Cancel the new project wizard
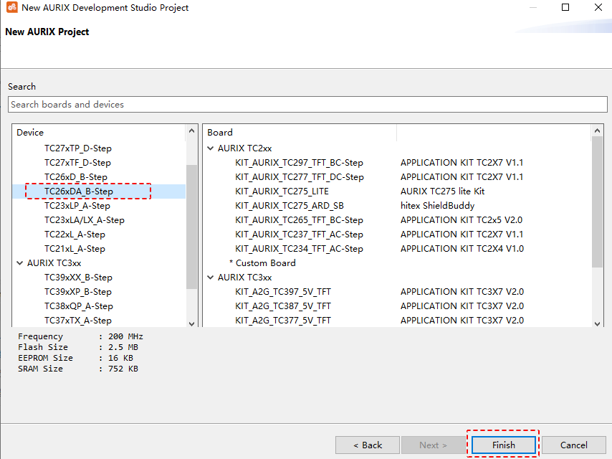This screenshot has width=612, height=459. [574, 445]
